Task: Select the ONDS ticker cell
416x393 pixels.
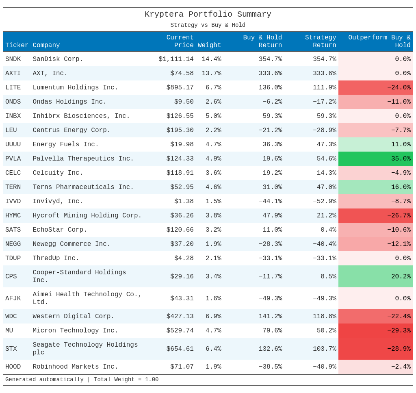Action: coord(13,102)
